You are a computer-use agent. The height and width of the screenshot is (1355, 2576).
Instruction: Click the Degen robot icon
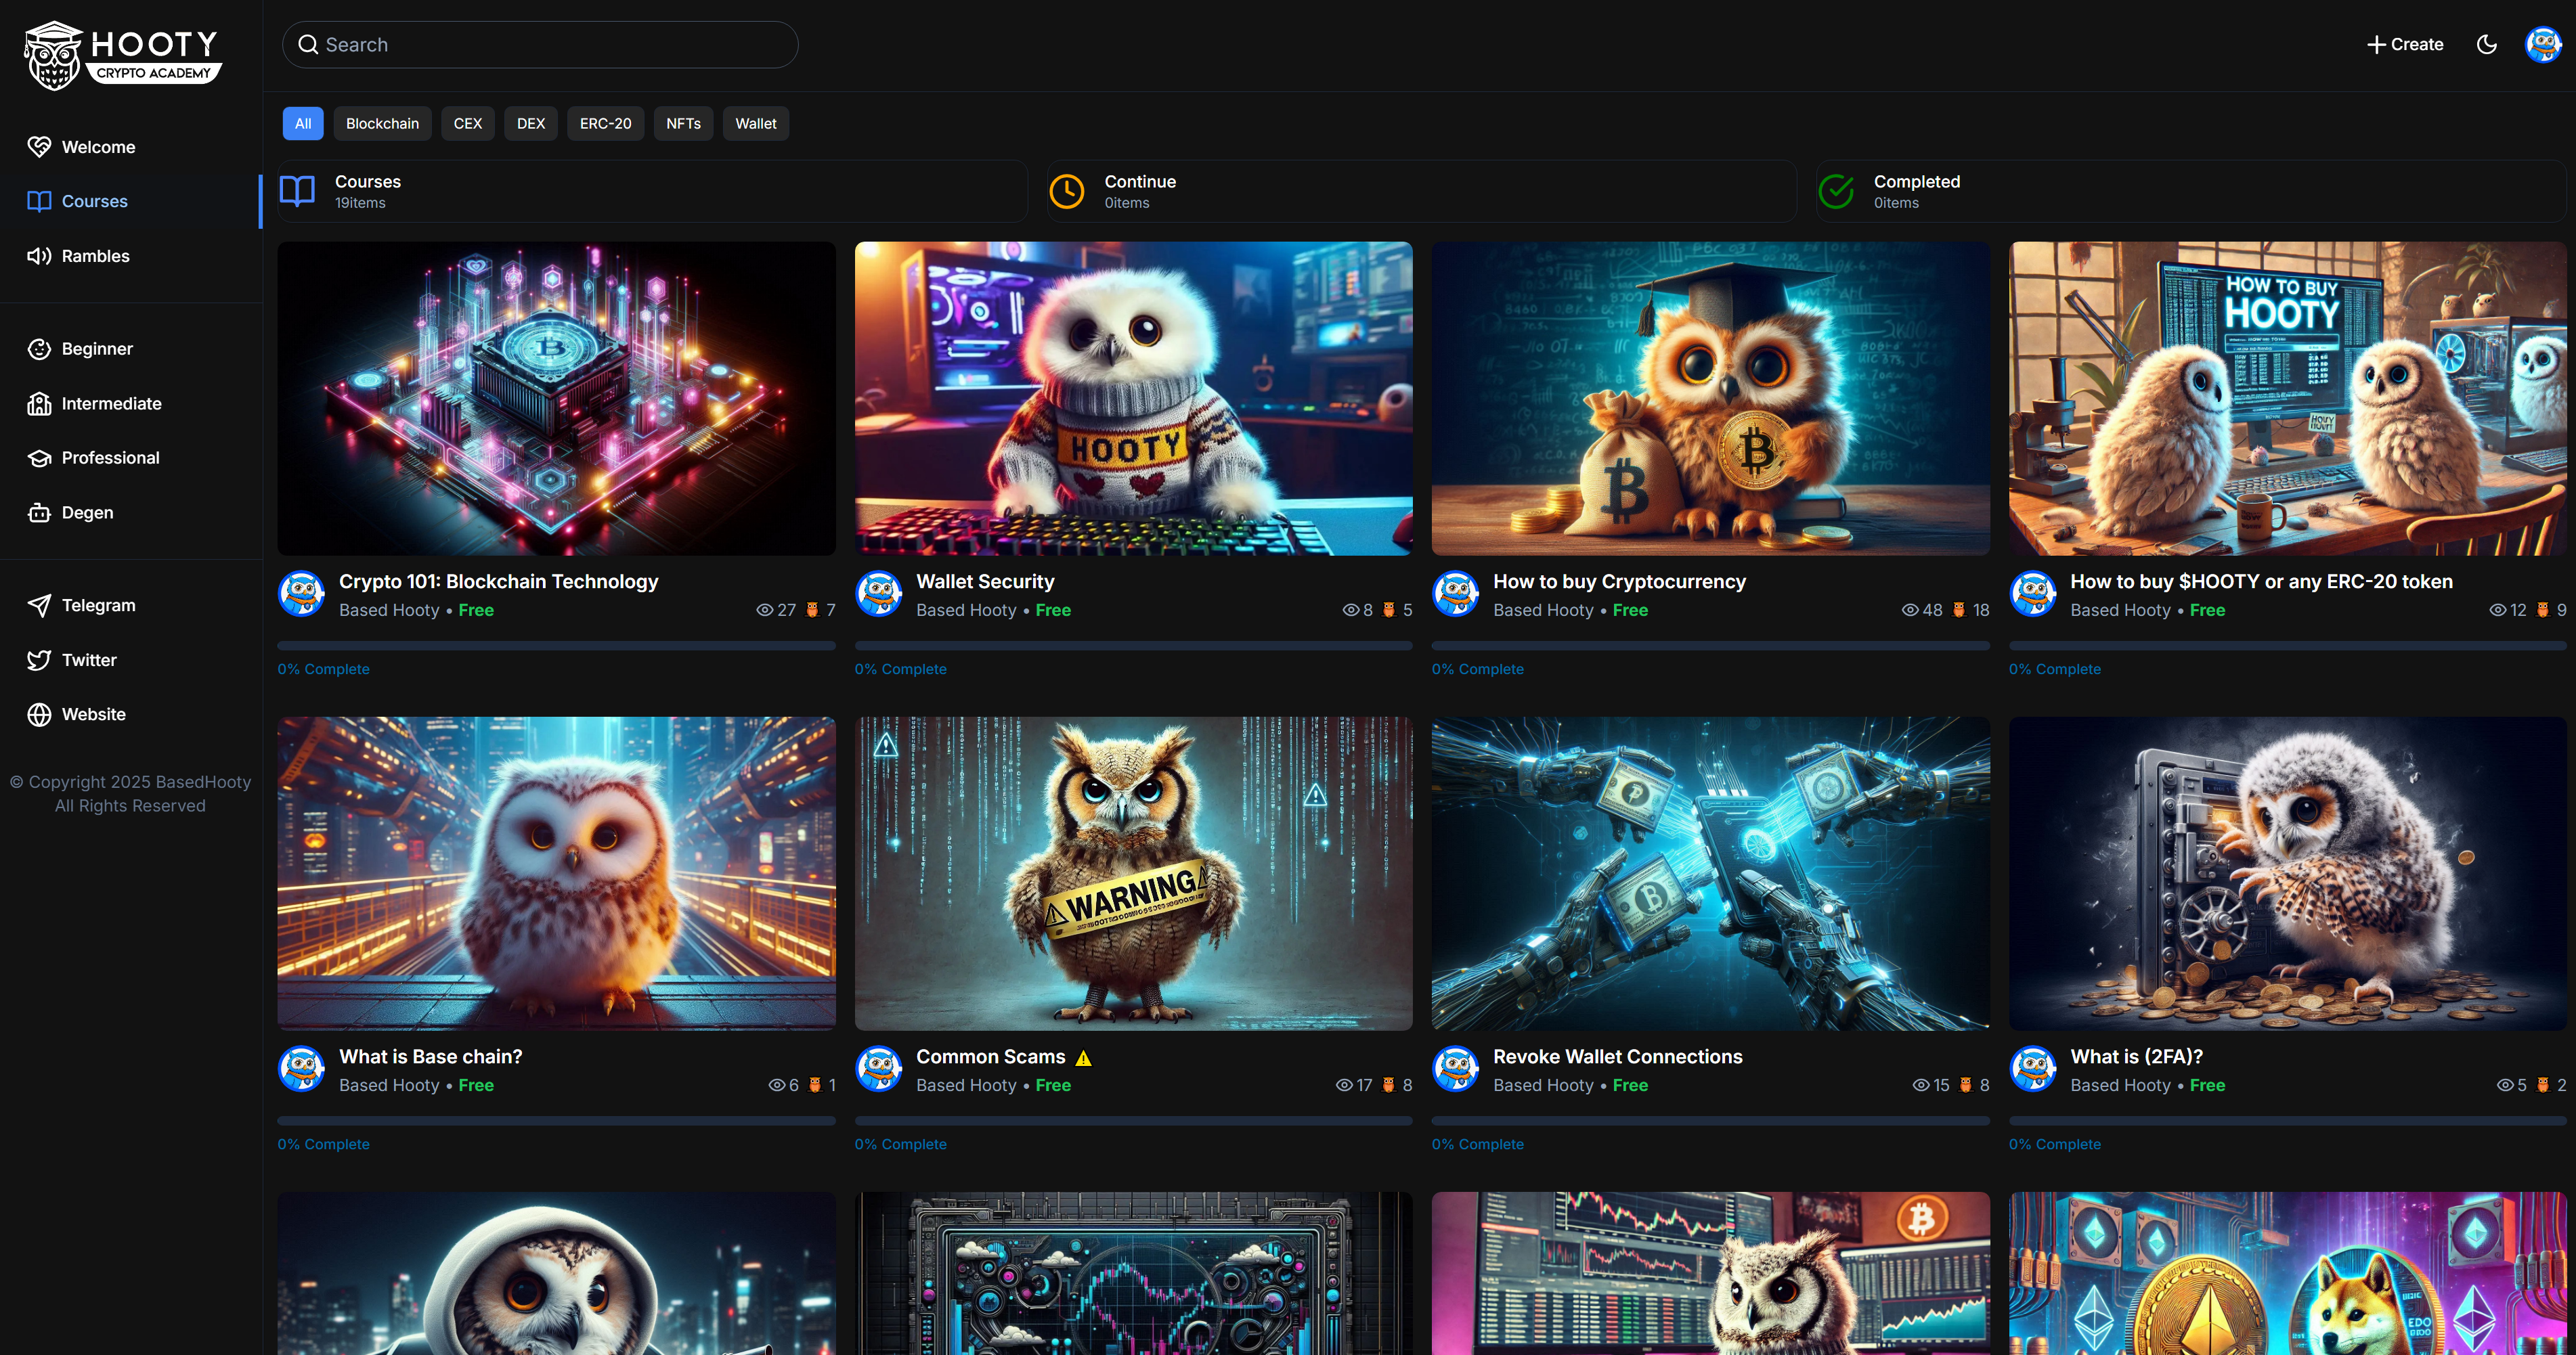tap(39, 513)
